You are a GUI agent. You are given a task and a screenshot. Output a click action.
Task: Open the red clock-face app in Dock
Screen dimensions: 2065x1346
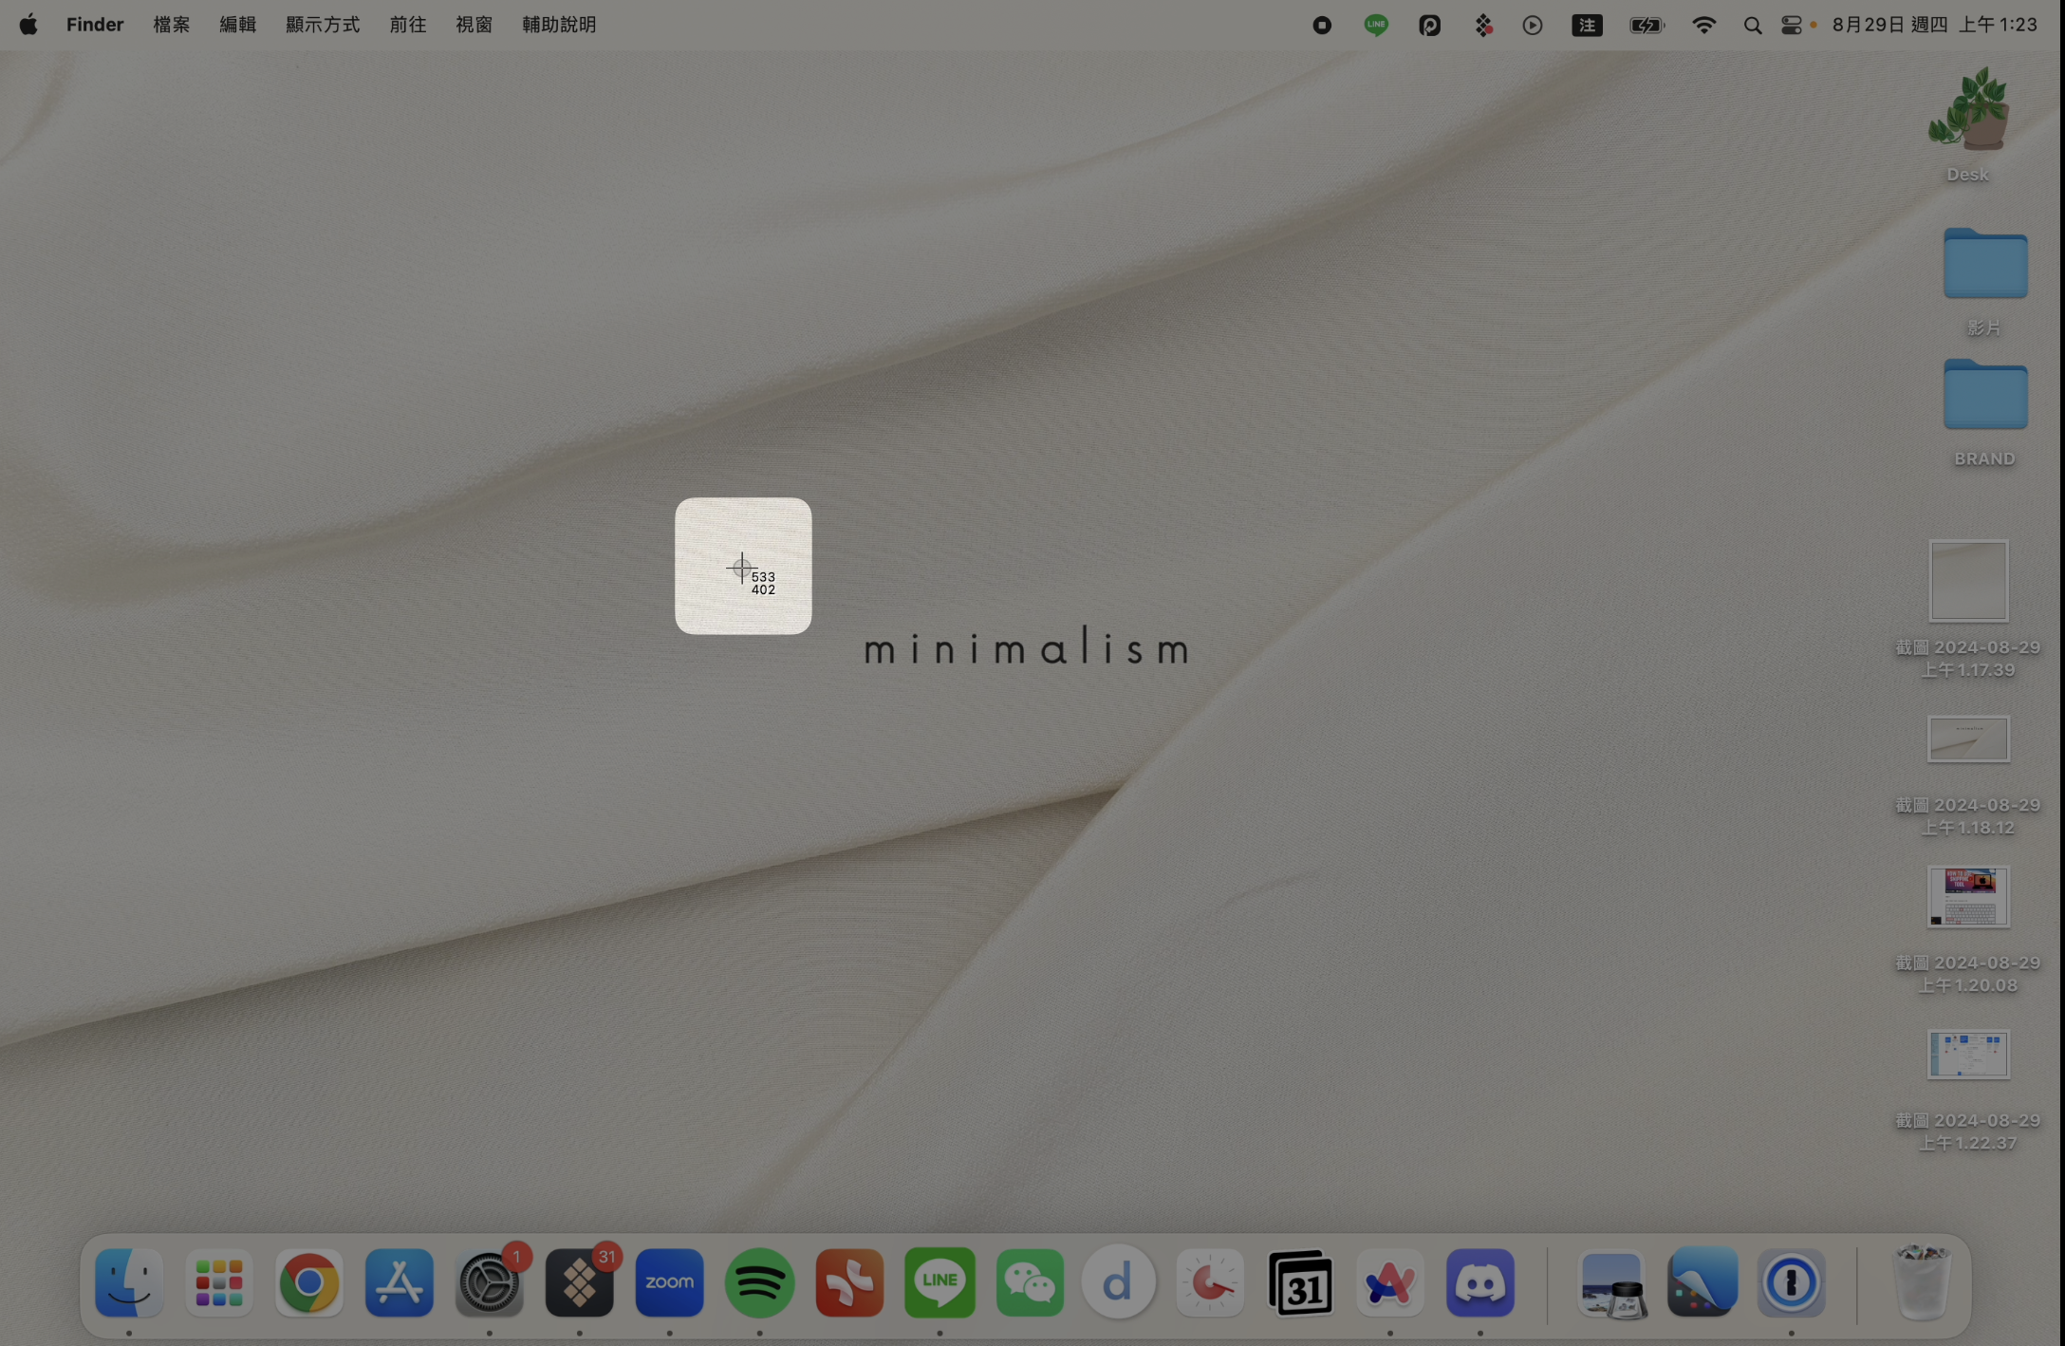(x=1210, y=1283)
